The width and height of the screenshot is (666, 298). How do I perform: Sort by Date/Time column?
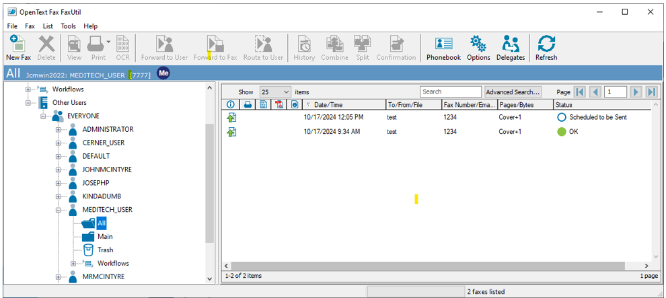click(x=343, y=104)
